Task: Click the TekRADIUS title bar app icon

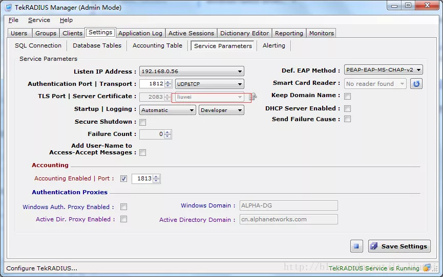Action: coord(9,7)
